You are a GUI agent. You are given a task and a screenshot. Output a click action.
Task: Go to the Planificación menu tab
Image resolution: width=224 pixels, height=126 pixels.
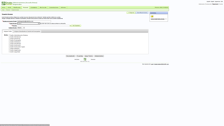point(17,7)
